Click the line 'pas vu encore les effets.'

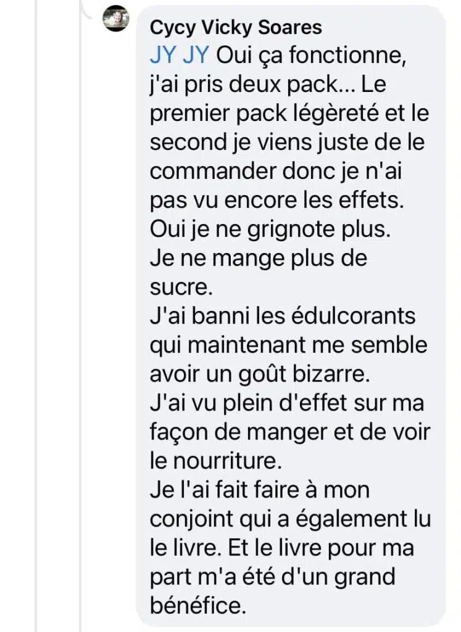point(277,201)
